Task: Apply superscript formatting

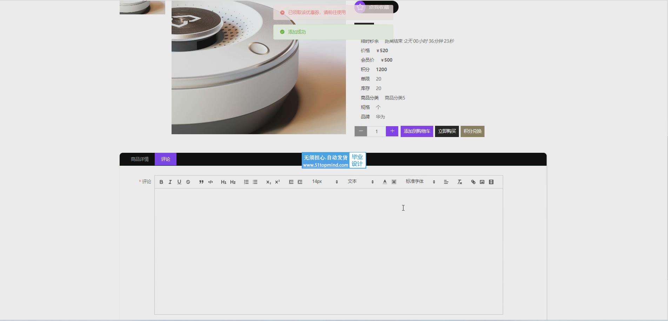Action: [278, 182]
